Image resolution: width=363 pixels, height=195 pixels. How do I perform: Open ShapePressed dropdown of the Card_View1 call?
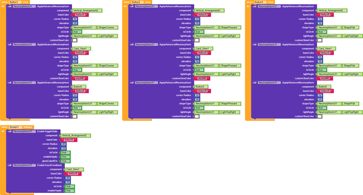click(230, 66)
